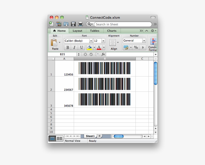Viewport: 205px width, 165px height.
Task: Switch to Page Layout view button
Action: (x=59, y=138)
